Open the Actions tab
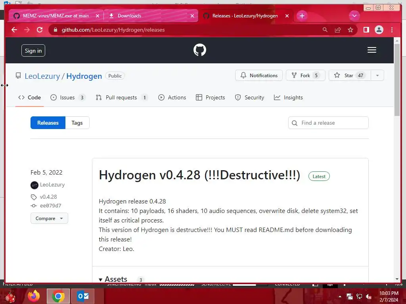The image size is (406, 304). pos(172,97)
